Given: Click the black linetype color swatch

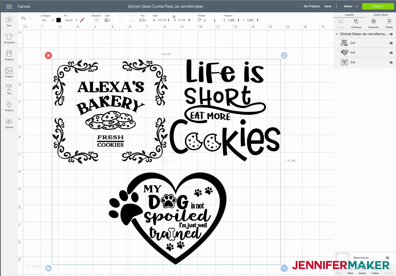Looking at the screenshot, I should 59,20.
